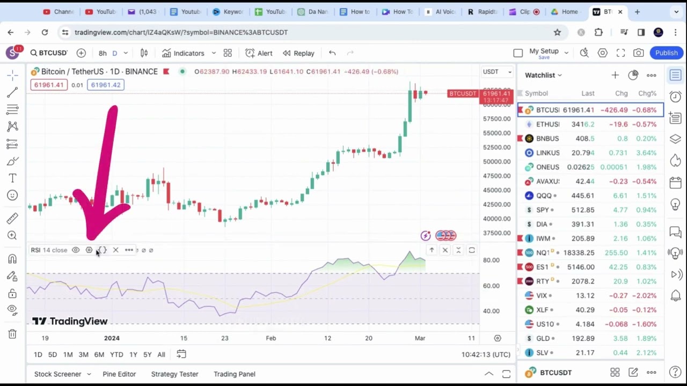Enter fullscreen mode
Image resolution: width=687 pixels, height=386 pixels.
620,53
